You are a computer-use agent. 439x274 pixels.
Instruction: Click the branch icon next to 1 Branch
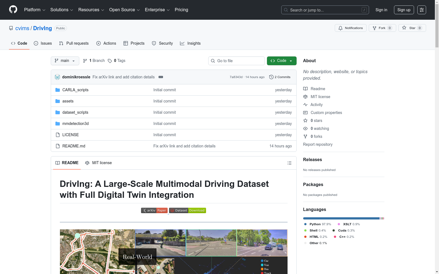[x=85, y=61]
